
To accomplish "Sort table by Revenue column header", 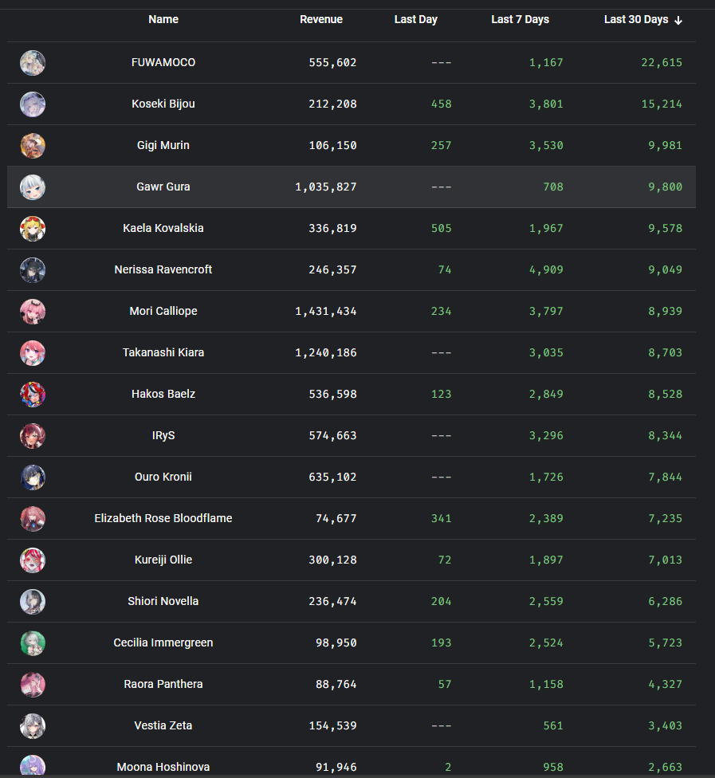I will pos(321,19).
